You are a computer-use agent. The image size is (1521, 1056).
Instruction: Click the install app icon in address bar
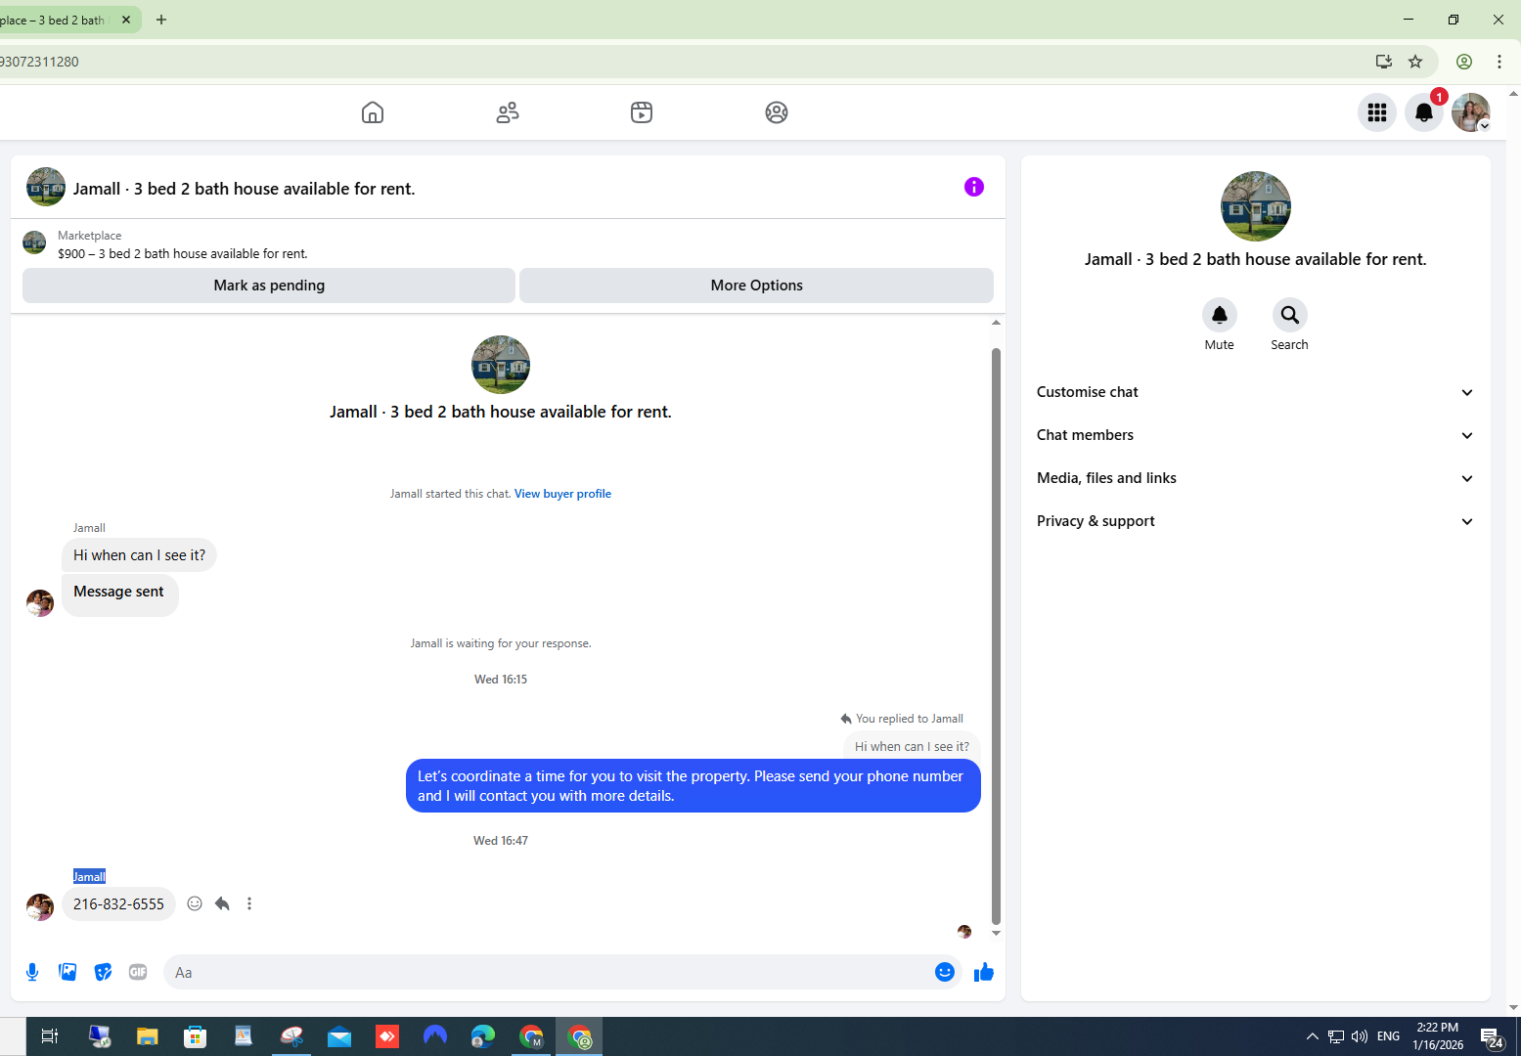(1384, 62)
